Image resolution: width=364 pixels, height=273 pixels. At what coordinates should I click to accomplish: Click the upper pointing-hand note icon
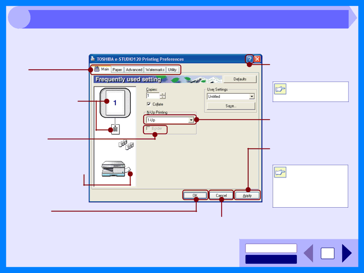[280, 89]
